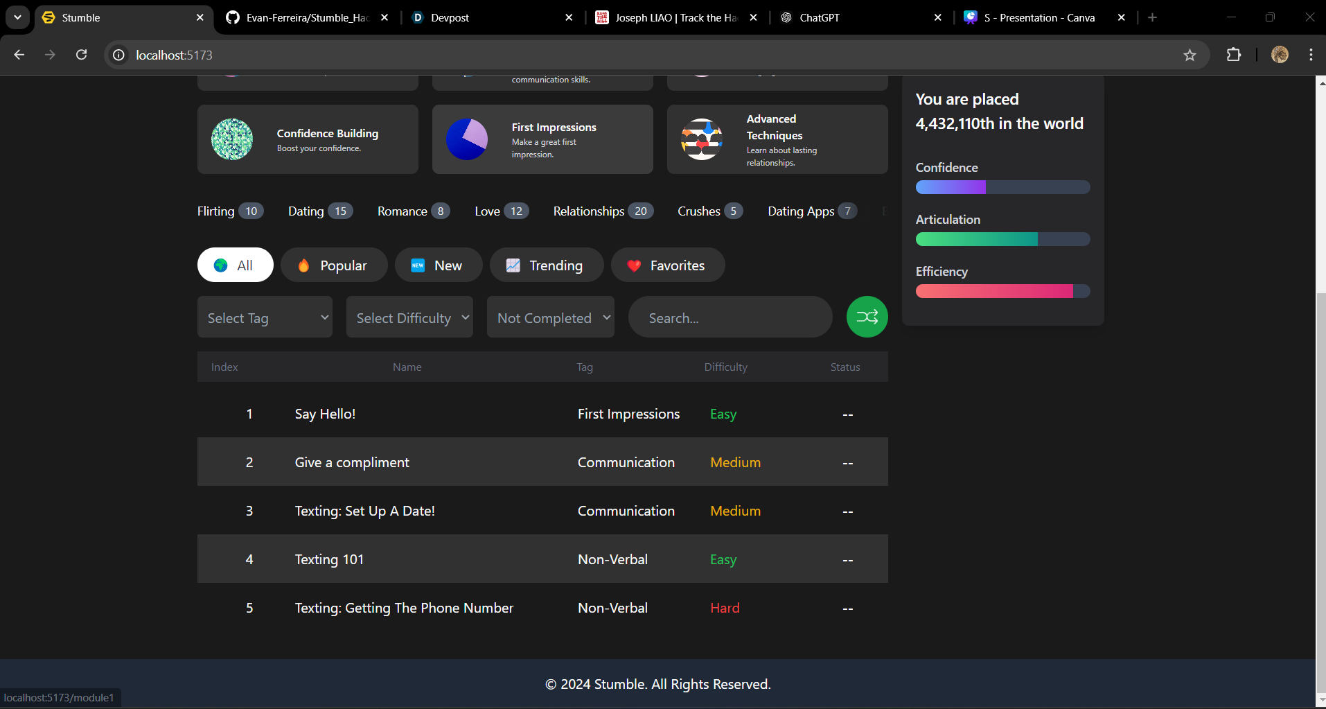
Task: Click the Search input field
Action: click(730, 317)
